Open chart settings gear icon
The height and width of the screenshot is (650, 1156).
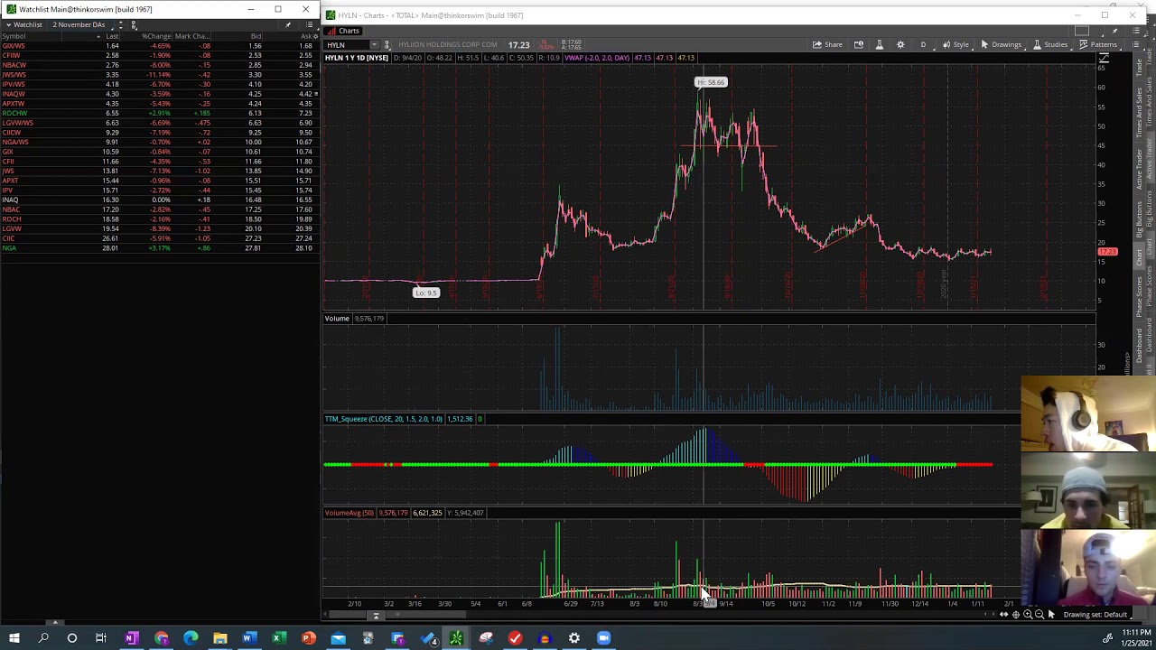click(900, 44)
